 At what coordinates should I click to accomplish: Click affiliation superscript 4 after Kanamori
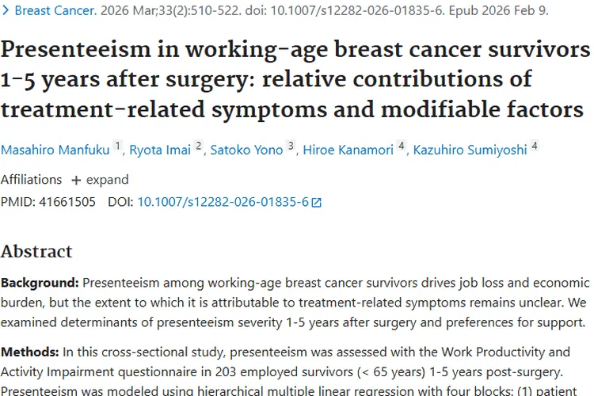[x=402, y=146]
